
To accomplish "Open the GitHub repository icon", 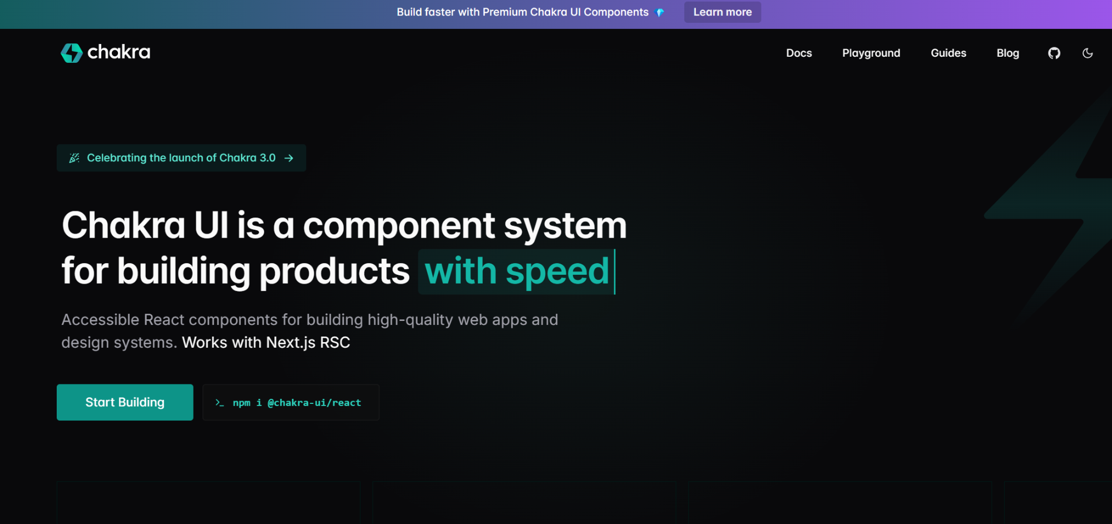I will (x=1054, y=53).
